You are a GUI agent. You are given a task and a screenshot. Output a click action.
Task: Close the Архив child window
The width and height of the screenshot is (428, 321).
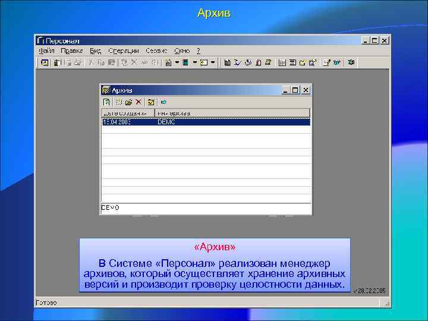pos(306,90)
